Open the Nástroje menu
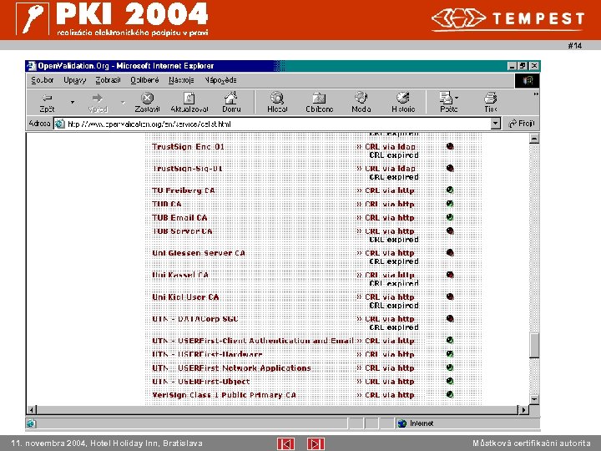Screen dimensions: 601x451 (181, 80)
